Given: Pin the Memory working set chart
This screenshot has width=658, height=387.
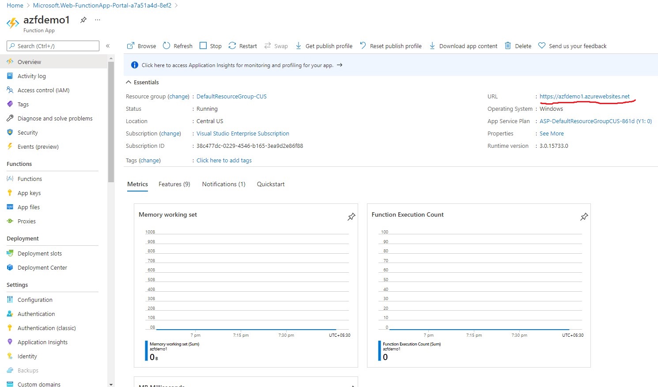Looking at the screenshot, I should [x=351, y=217].
